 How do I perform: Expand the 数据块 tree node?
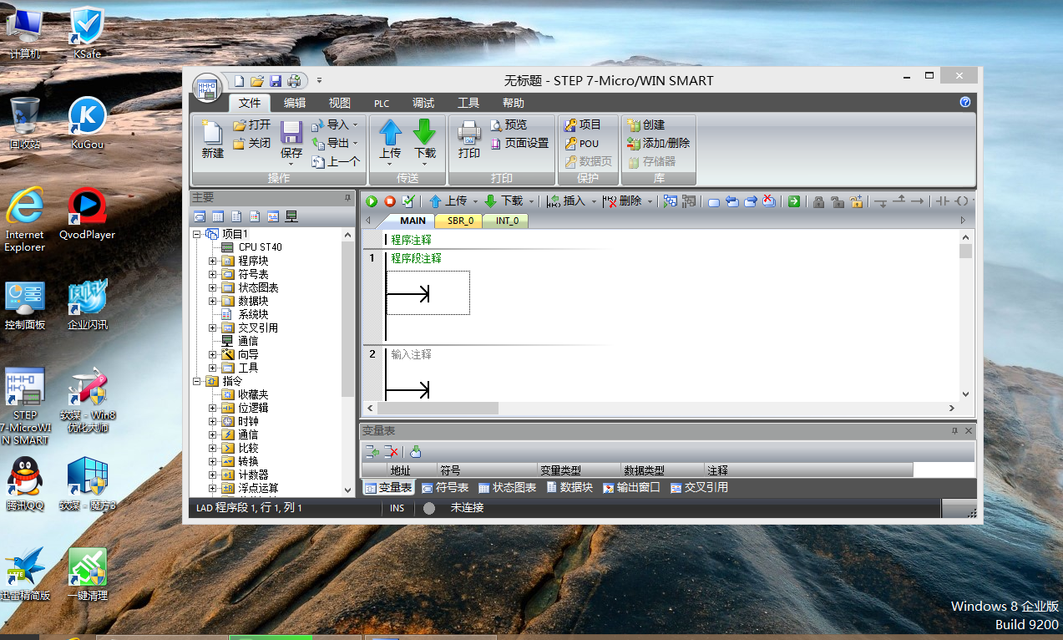pyautogui.click(x=212, y=301)
